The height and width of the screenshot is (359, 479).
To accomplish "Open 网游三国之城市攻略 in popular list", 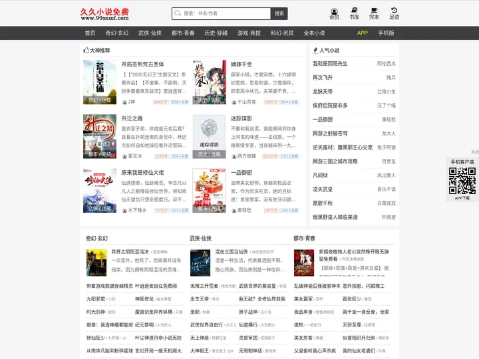I will click(x=335, y=161).
